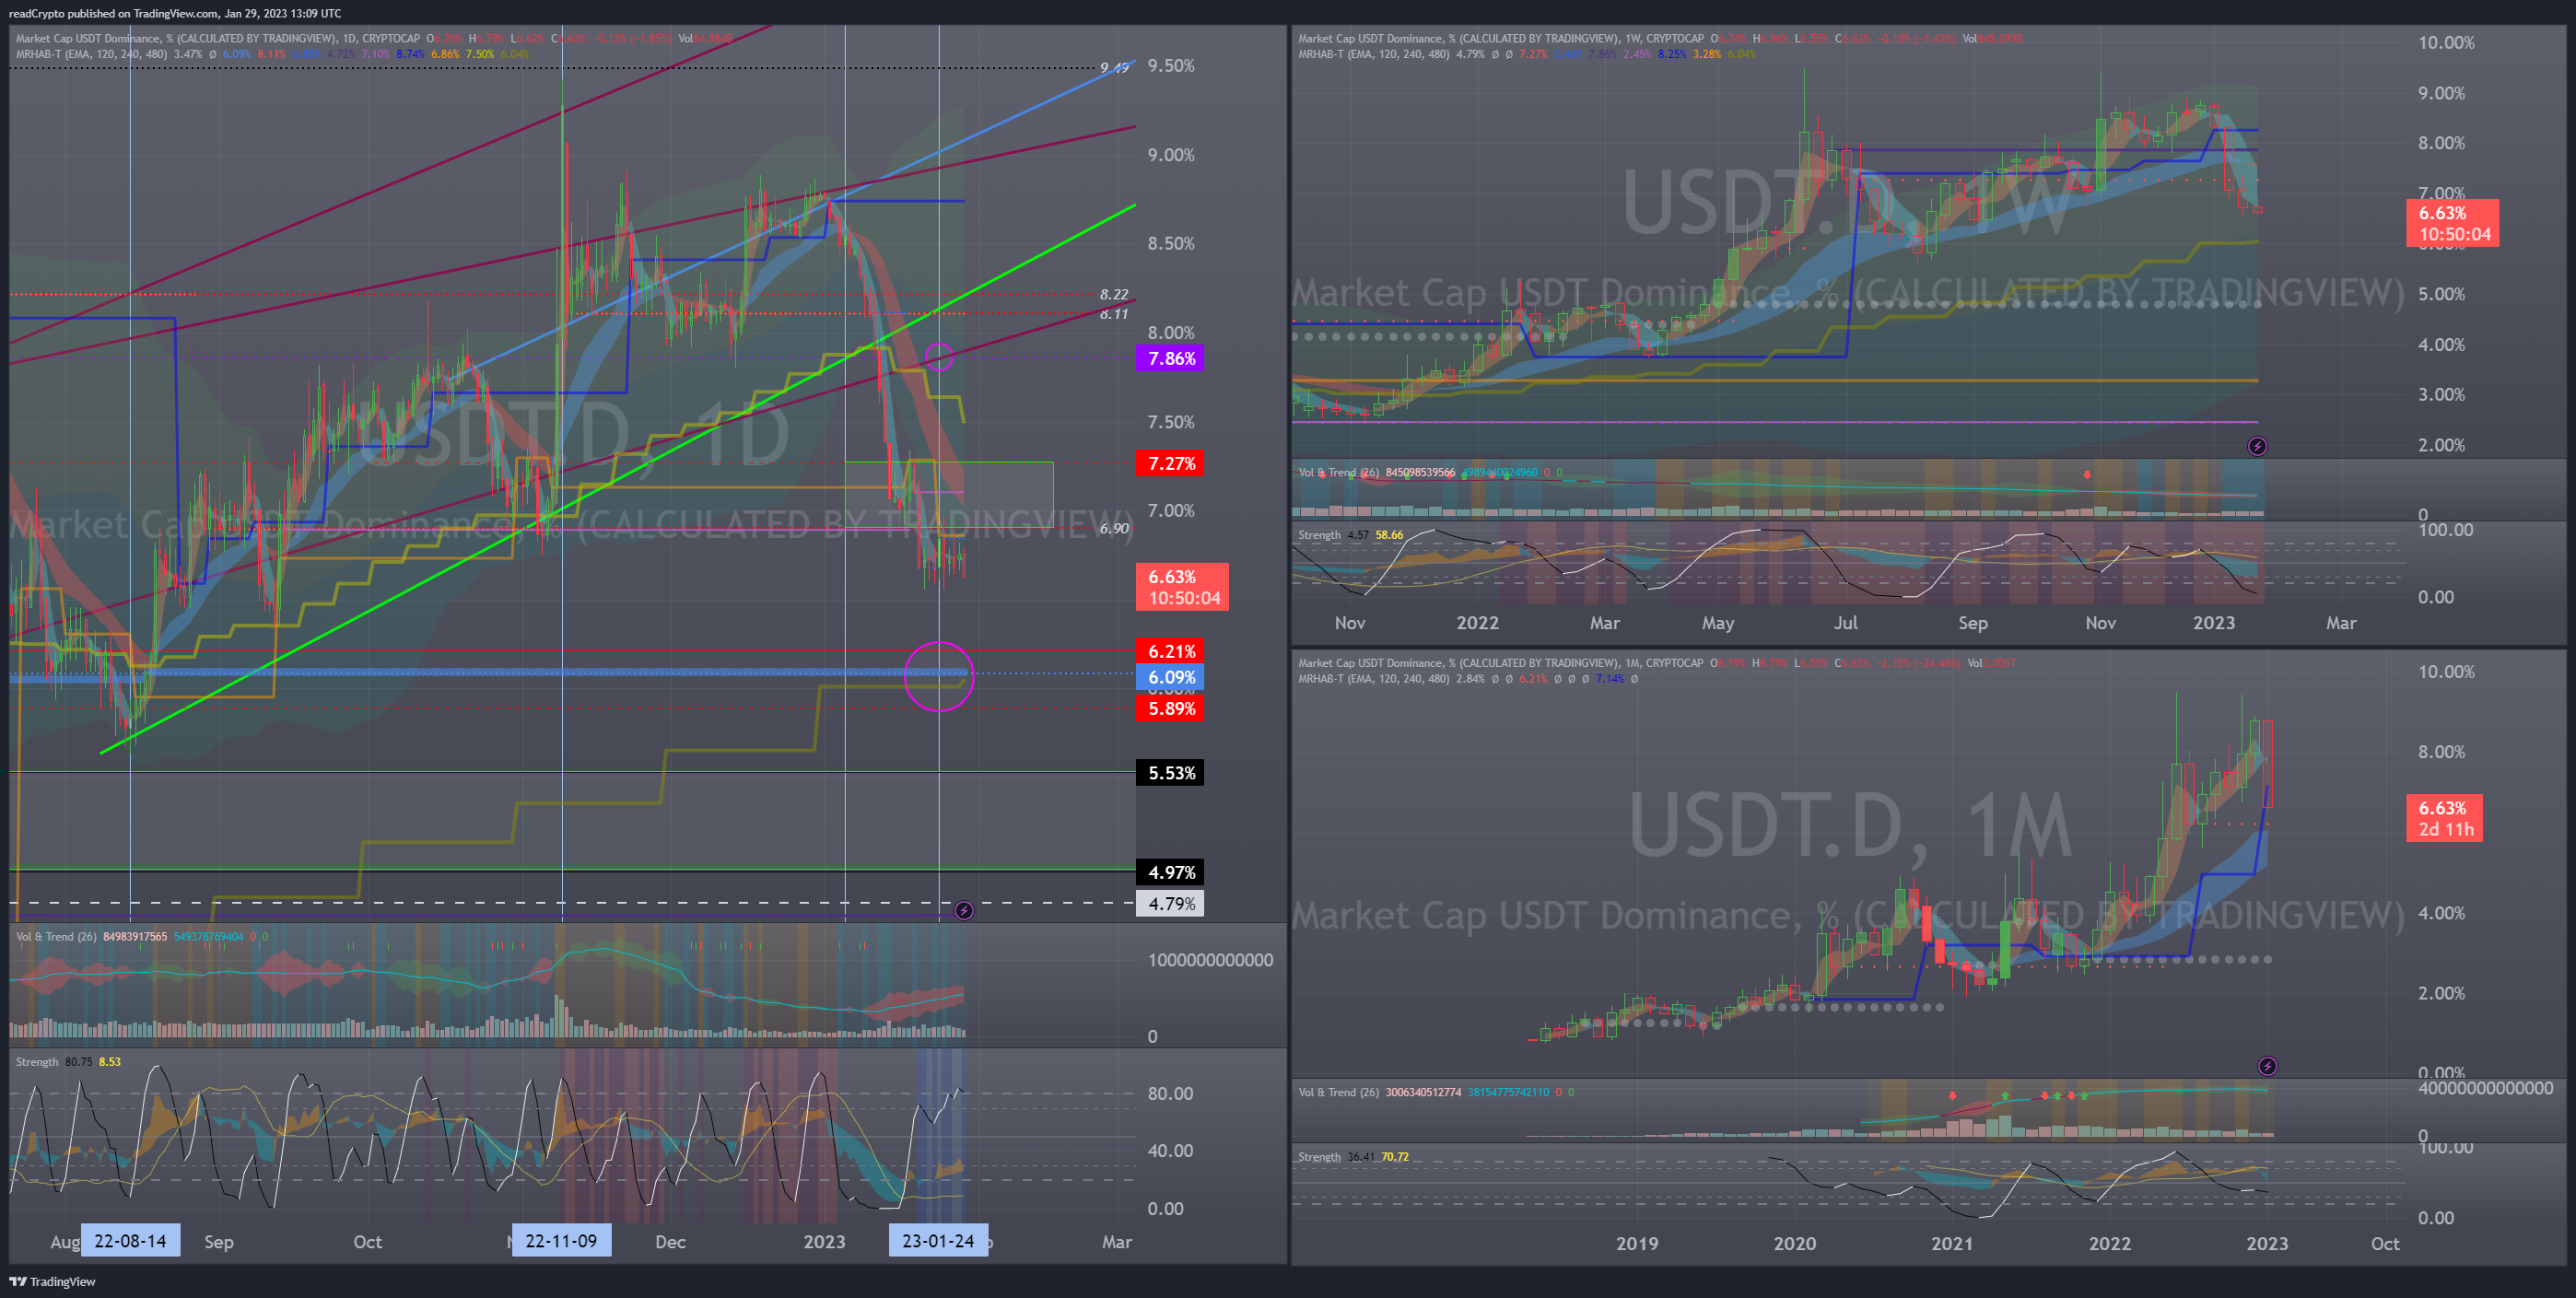Click the Dec label on daily time axis

[670, 1241]
